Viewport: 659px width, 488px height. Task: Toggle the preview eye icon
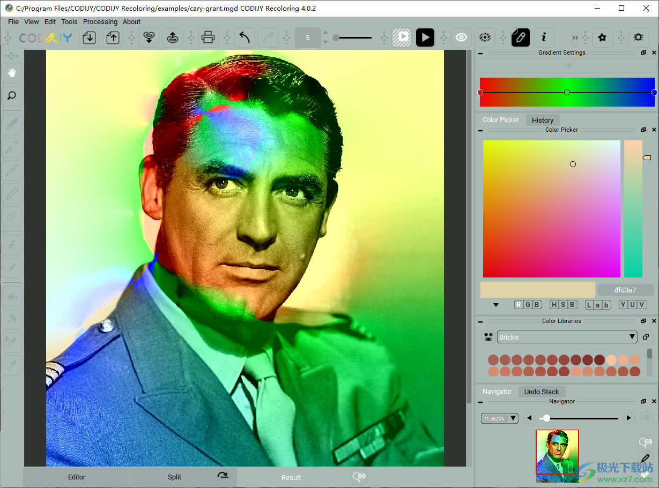click(x=461, y=37)
